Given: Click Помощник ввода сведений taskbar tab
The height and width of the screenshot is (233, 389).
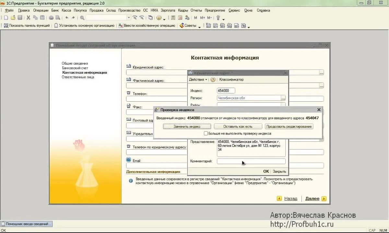Looking at the screenshot, I should [26, 224].
